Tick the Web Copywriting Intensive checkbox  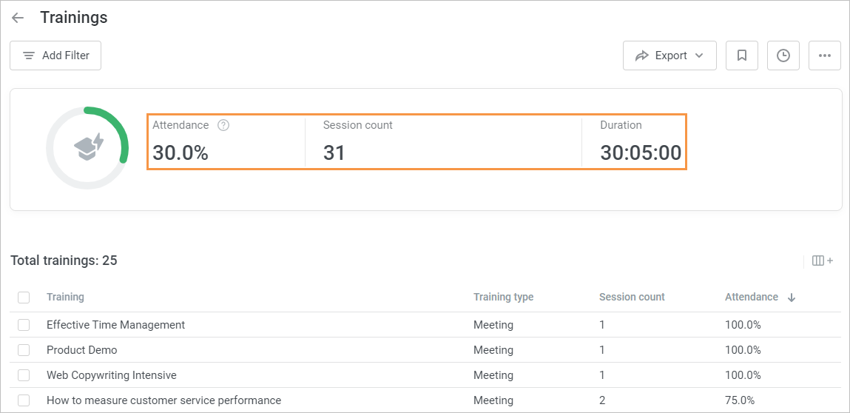pyautogui.click(x=24, y=375)
